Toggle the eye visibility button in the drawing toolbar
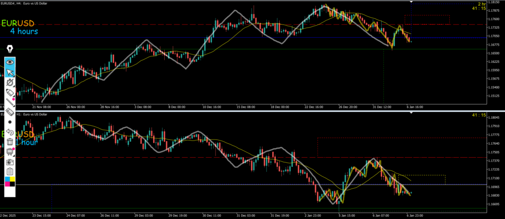The height and width of the screenshot is (219, 505). (10, 62)
